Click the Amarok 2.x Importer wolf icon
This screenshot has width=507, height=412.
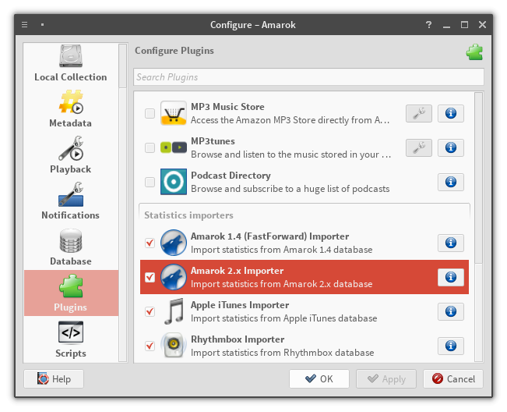coord(174,277)
